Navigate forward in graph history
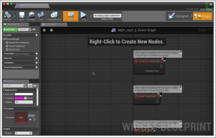This screenshot has height=138, width=216. tap(51, 30)
